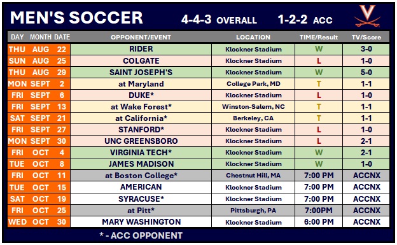Click the OPPONENT/EVENT column header

coord(141,38)
